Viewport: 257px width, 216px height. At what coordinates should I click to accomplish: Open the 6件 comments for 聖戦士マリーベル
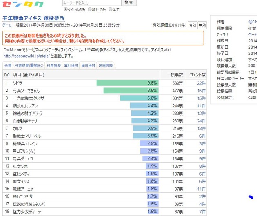202,136
